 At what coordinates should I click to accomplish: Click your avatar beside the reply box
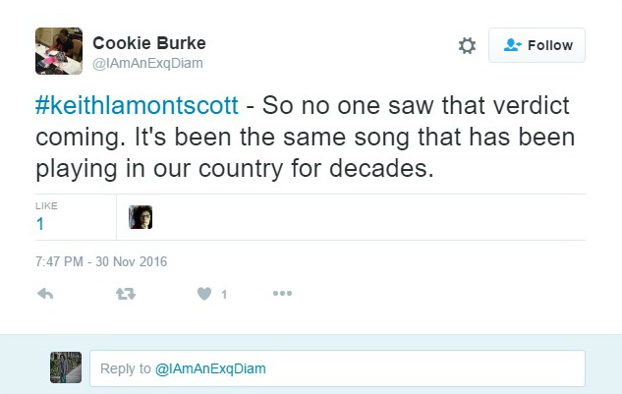(65, 367)
